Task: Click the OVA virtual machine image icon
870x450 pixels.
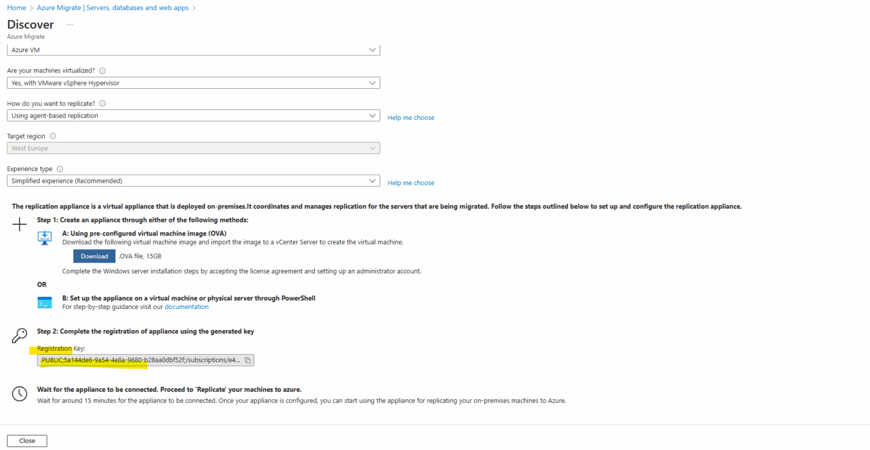Action: (x=44, y=238)
